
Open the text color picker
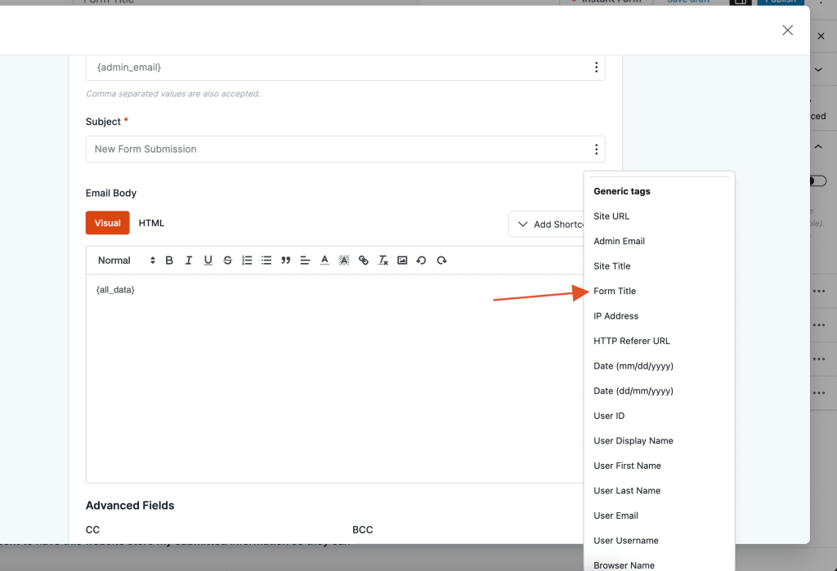pos(324,260)
